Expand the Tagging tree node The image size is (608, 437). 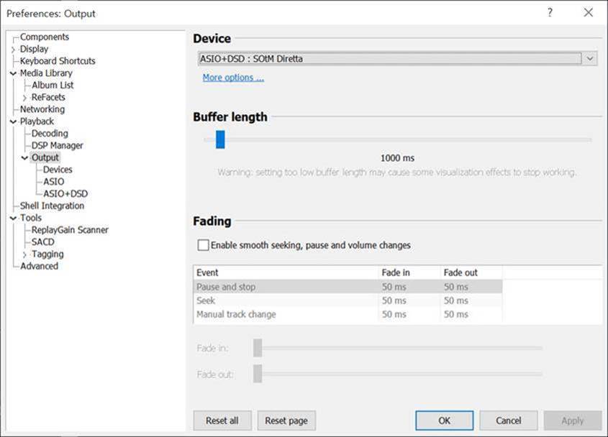[x=25, y=254]
